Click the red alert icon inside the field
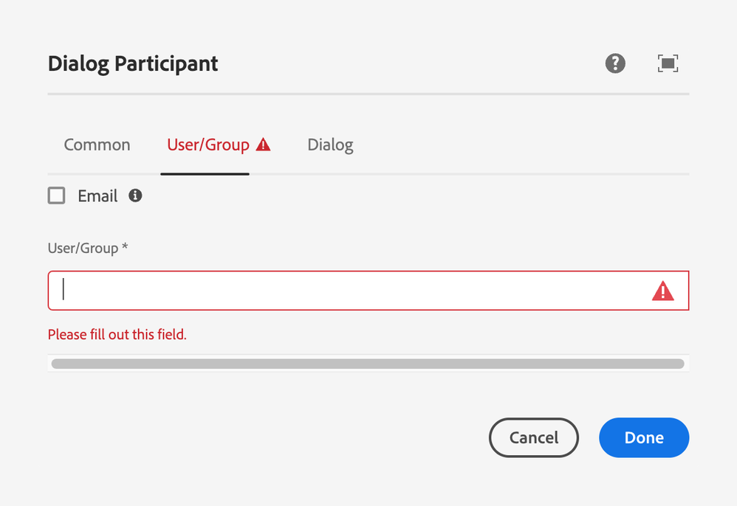The width and height of the screenshot is (737, 506). (x=662, y=291)
